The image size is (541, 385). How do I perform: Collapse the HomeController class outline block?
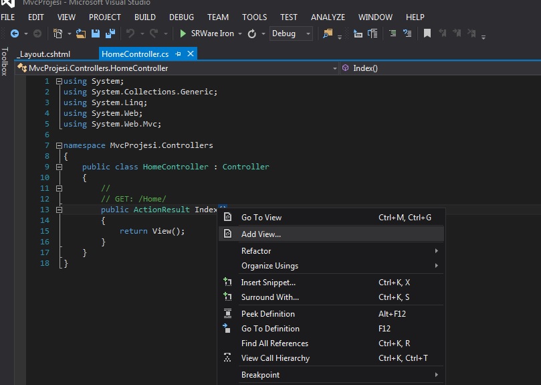59,167
